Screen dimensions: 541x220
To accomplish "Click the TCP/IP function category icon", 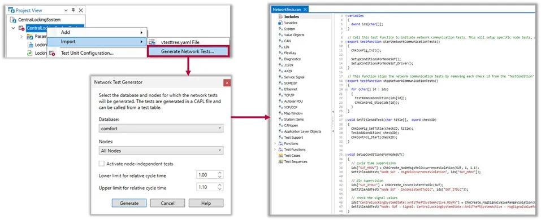I will click(x=280, y=95).
